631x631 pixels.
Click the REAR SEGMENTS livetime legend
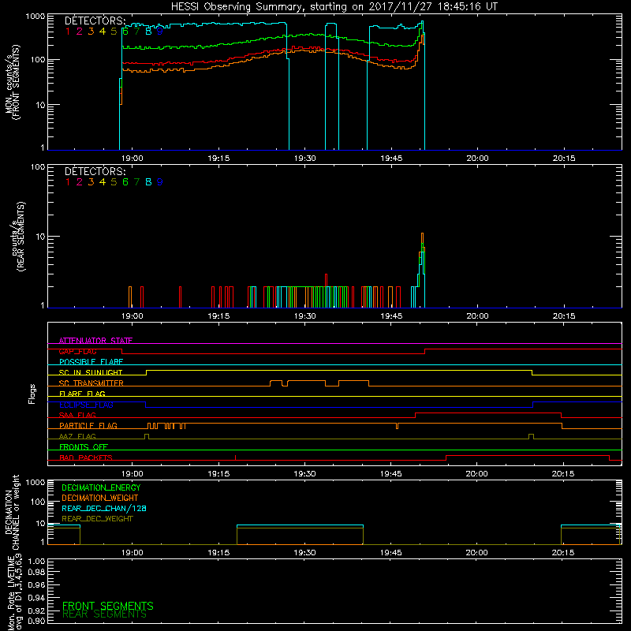tap(104, 614)
